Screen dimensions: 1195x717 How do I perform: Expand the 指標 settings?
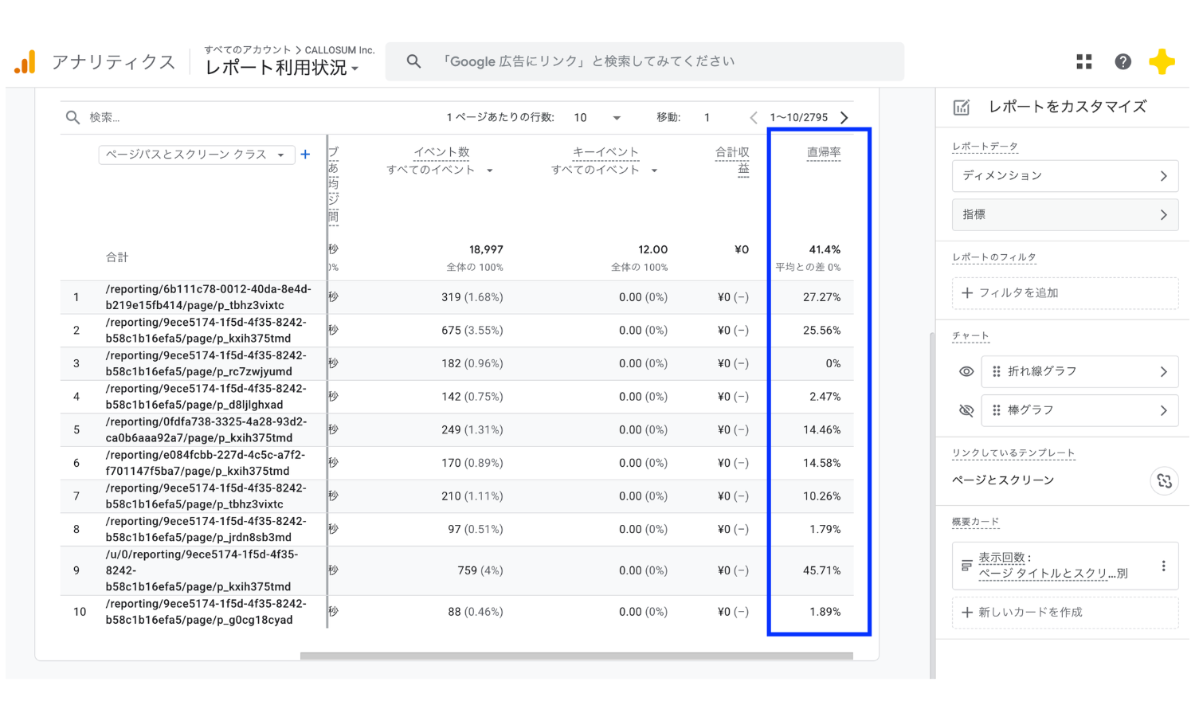[x=1065, y=215]
